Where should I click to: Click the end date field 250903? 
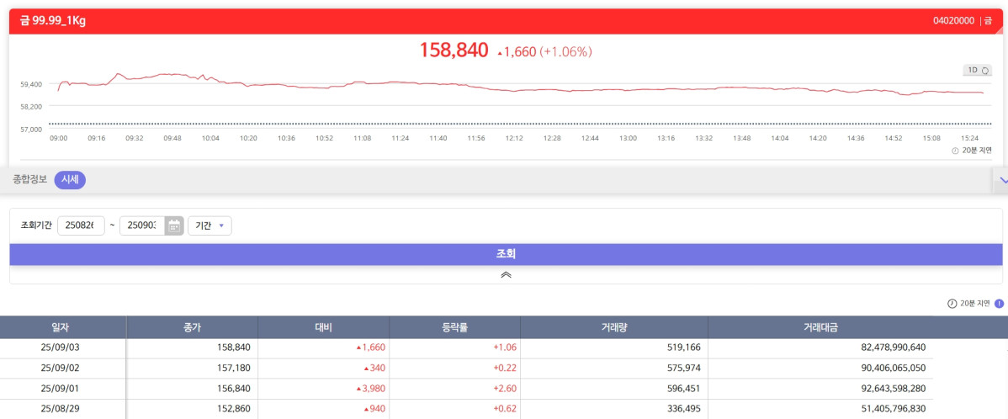point(143,225)
